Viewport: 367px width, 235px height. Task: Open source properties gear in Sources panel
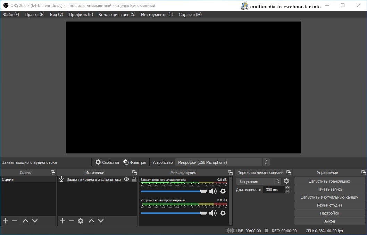click(81, 221)
